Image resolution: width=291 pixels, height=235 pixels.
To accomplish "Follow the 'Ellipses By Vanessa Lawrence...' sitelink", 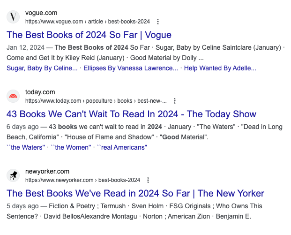I will tap(131, 68).
